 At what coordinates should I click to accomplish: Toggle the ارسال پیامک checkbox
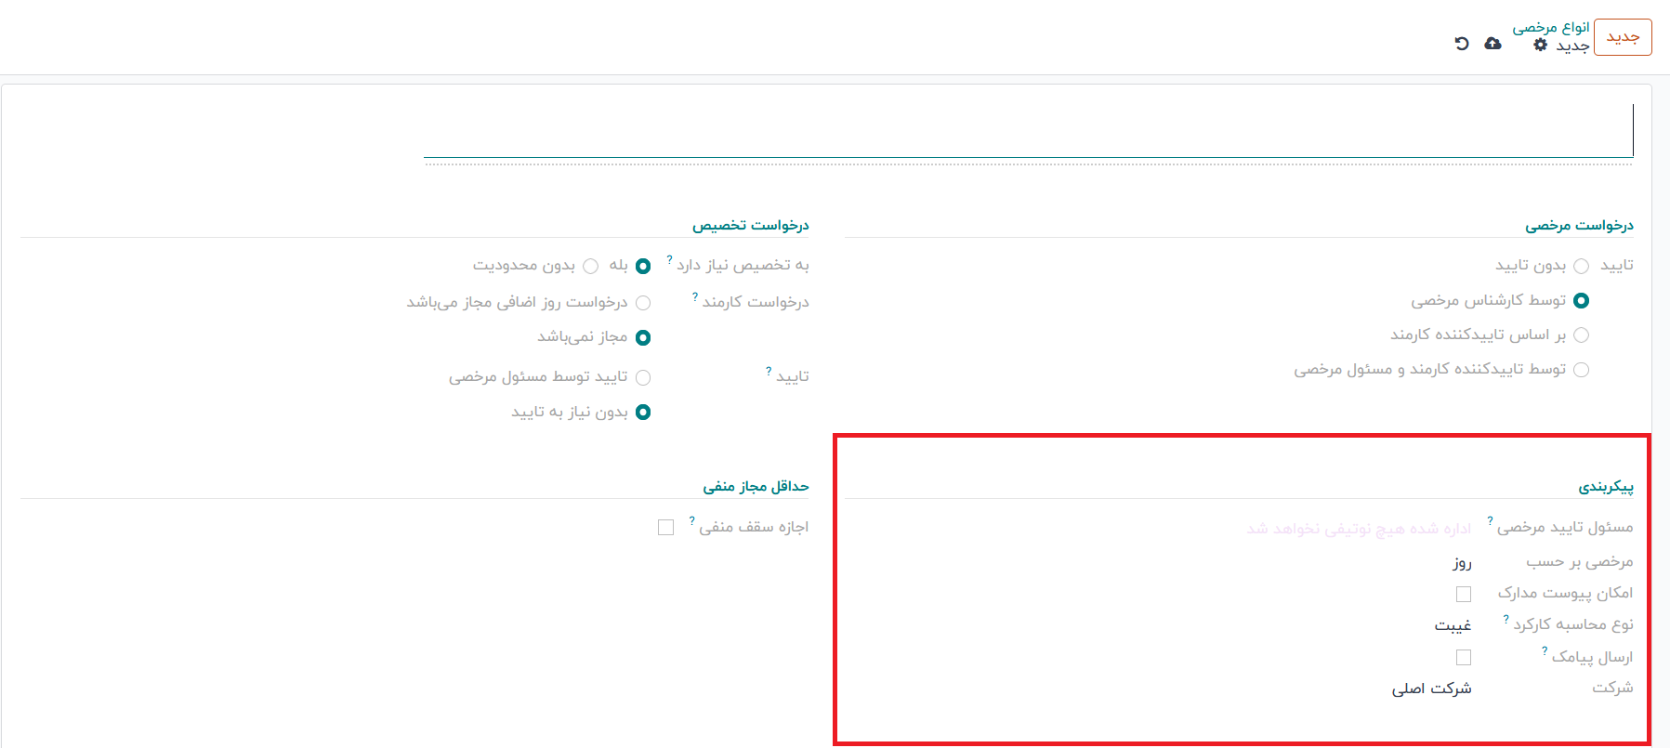point(1464,658)
